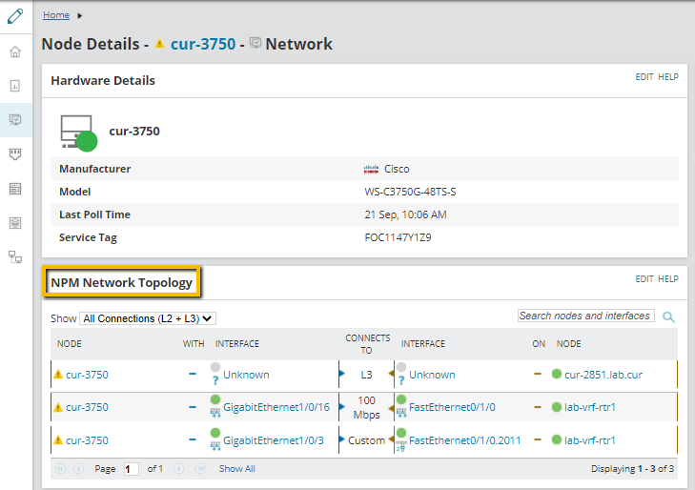Click the cur-3750 device image with green status
This screenshot has height=490, width=695.
tap(78, 133)
